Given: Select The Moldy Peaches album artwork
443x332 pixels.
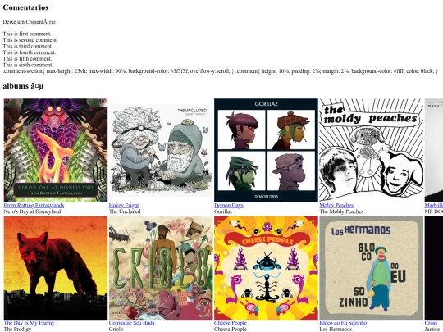Looking at the screenshot, I should 372,150.
